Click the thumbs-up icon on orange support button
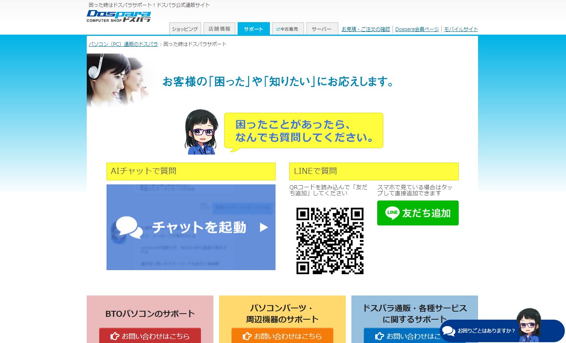This screenshot has width=566, height=343. pos(247,336)
